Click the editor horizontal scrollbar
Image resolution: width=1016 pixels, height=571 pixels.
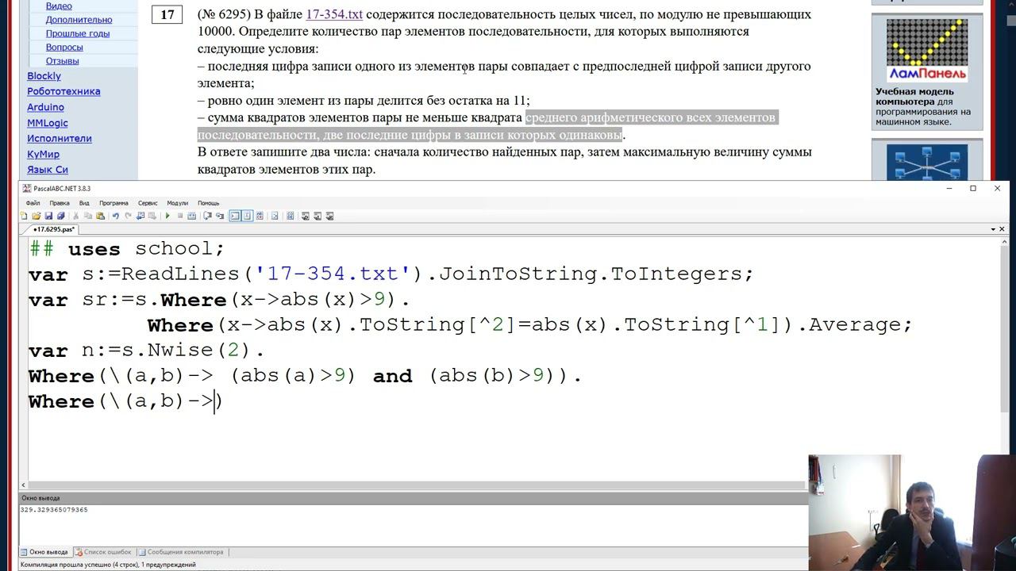click(413, 485)
